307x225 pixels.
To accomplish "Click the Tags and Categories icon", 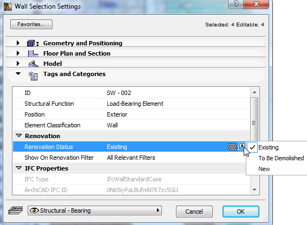I will [x=33, y=76].
